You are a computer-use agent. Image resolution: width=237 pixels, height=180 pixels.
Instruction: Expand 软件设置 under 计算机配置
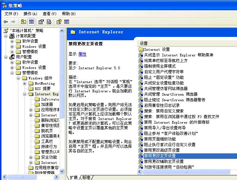12,41
